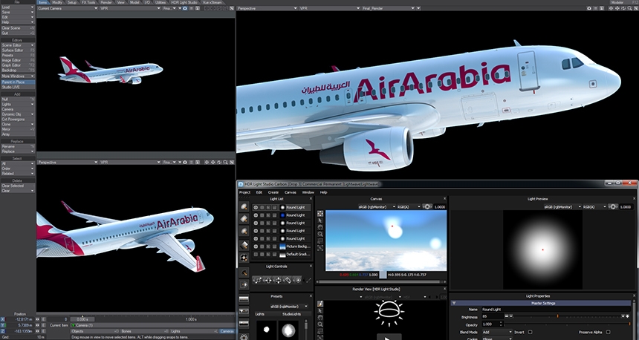
Task: Click the Parent in Place button
Action: tap(18, 82)
